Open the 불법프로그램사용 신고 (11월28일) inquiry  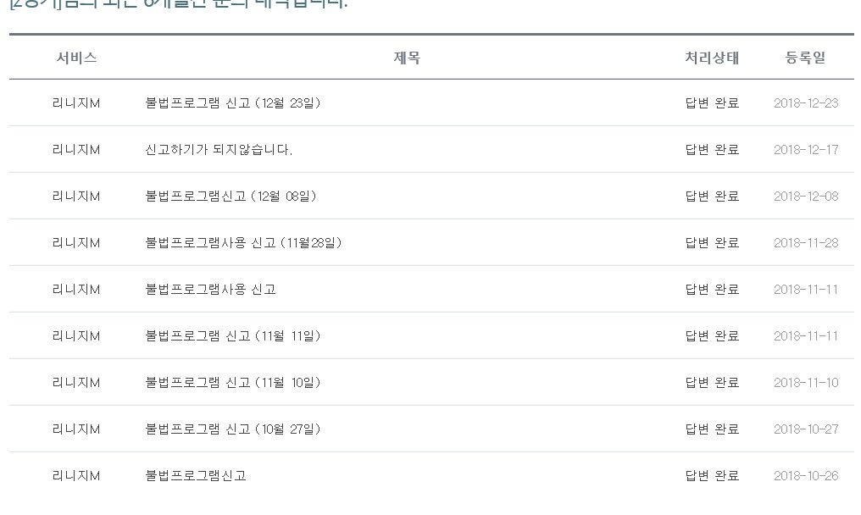[243, 243]
